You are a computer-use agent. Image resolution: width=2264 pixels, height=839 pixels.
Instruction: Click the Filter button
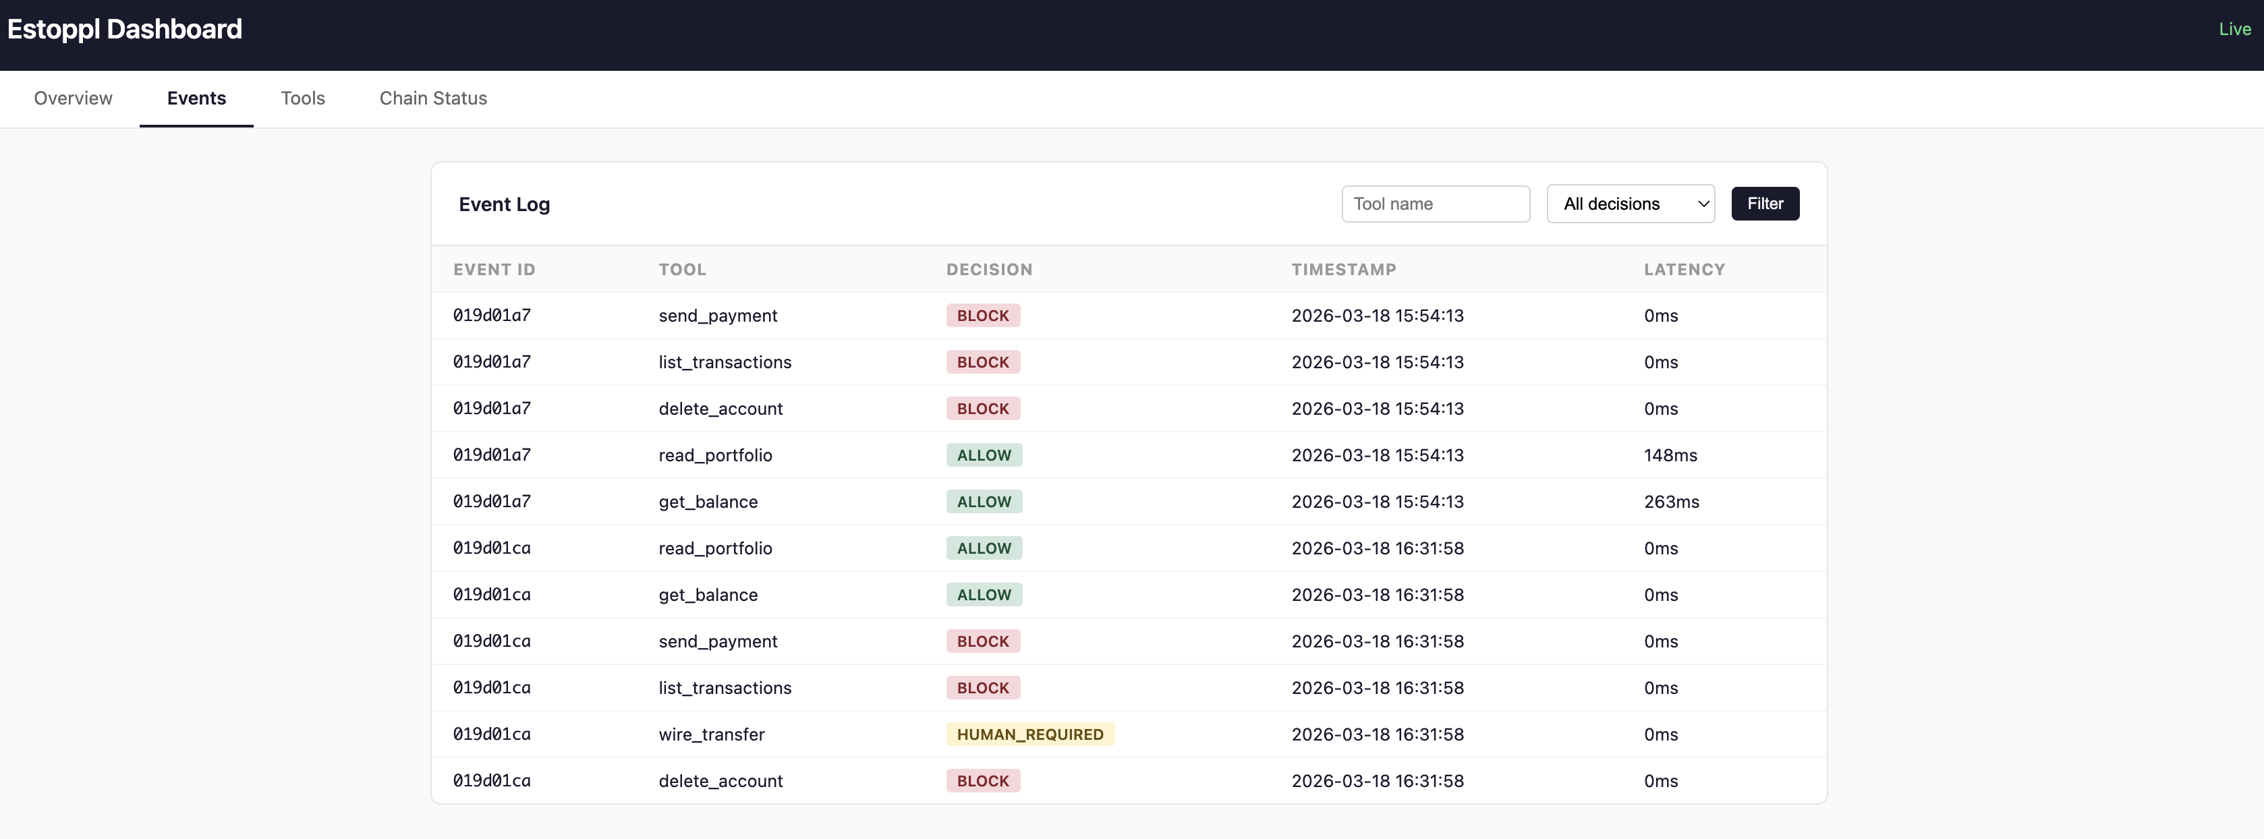pyautogui.click(x=1764, y=203)
